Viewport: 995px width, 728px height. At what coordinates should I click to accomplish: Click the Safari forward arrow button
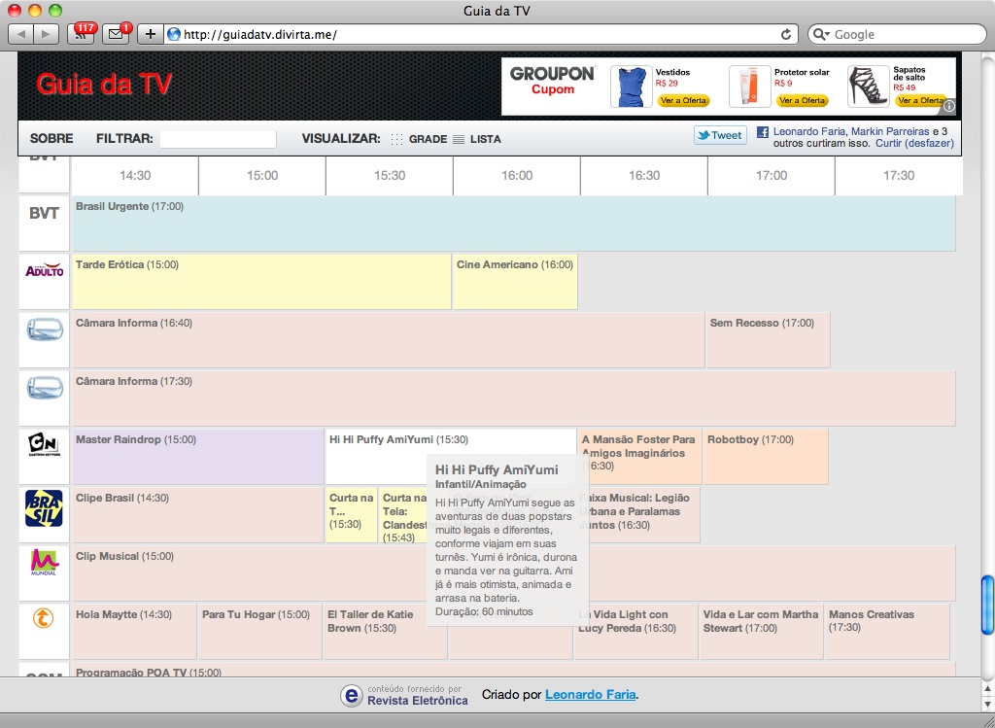[47, 34]
